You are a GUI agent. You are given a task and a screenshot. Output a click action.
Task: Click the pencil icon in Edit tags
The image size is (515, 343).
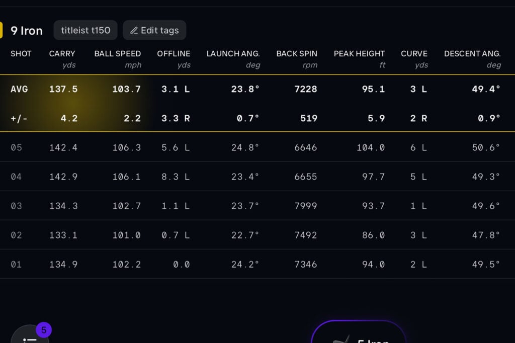134,30
